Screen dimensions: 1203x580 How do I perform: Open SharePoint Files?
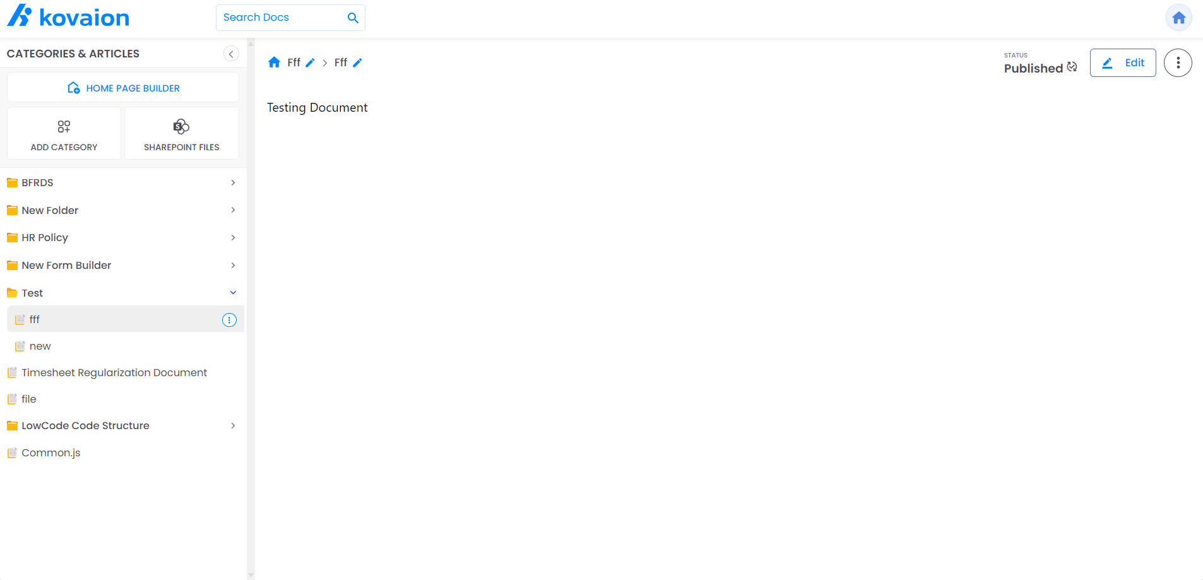[182, 134]
